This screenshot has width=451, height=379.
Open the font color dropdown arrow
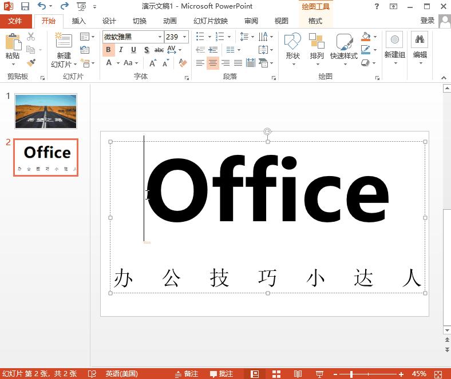(118, 63)
